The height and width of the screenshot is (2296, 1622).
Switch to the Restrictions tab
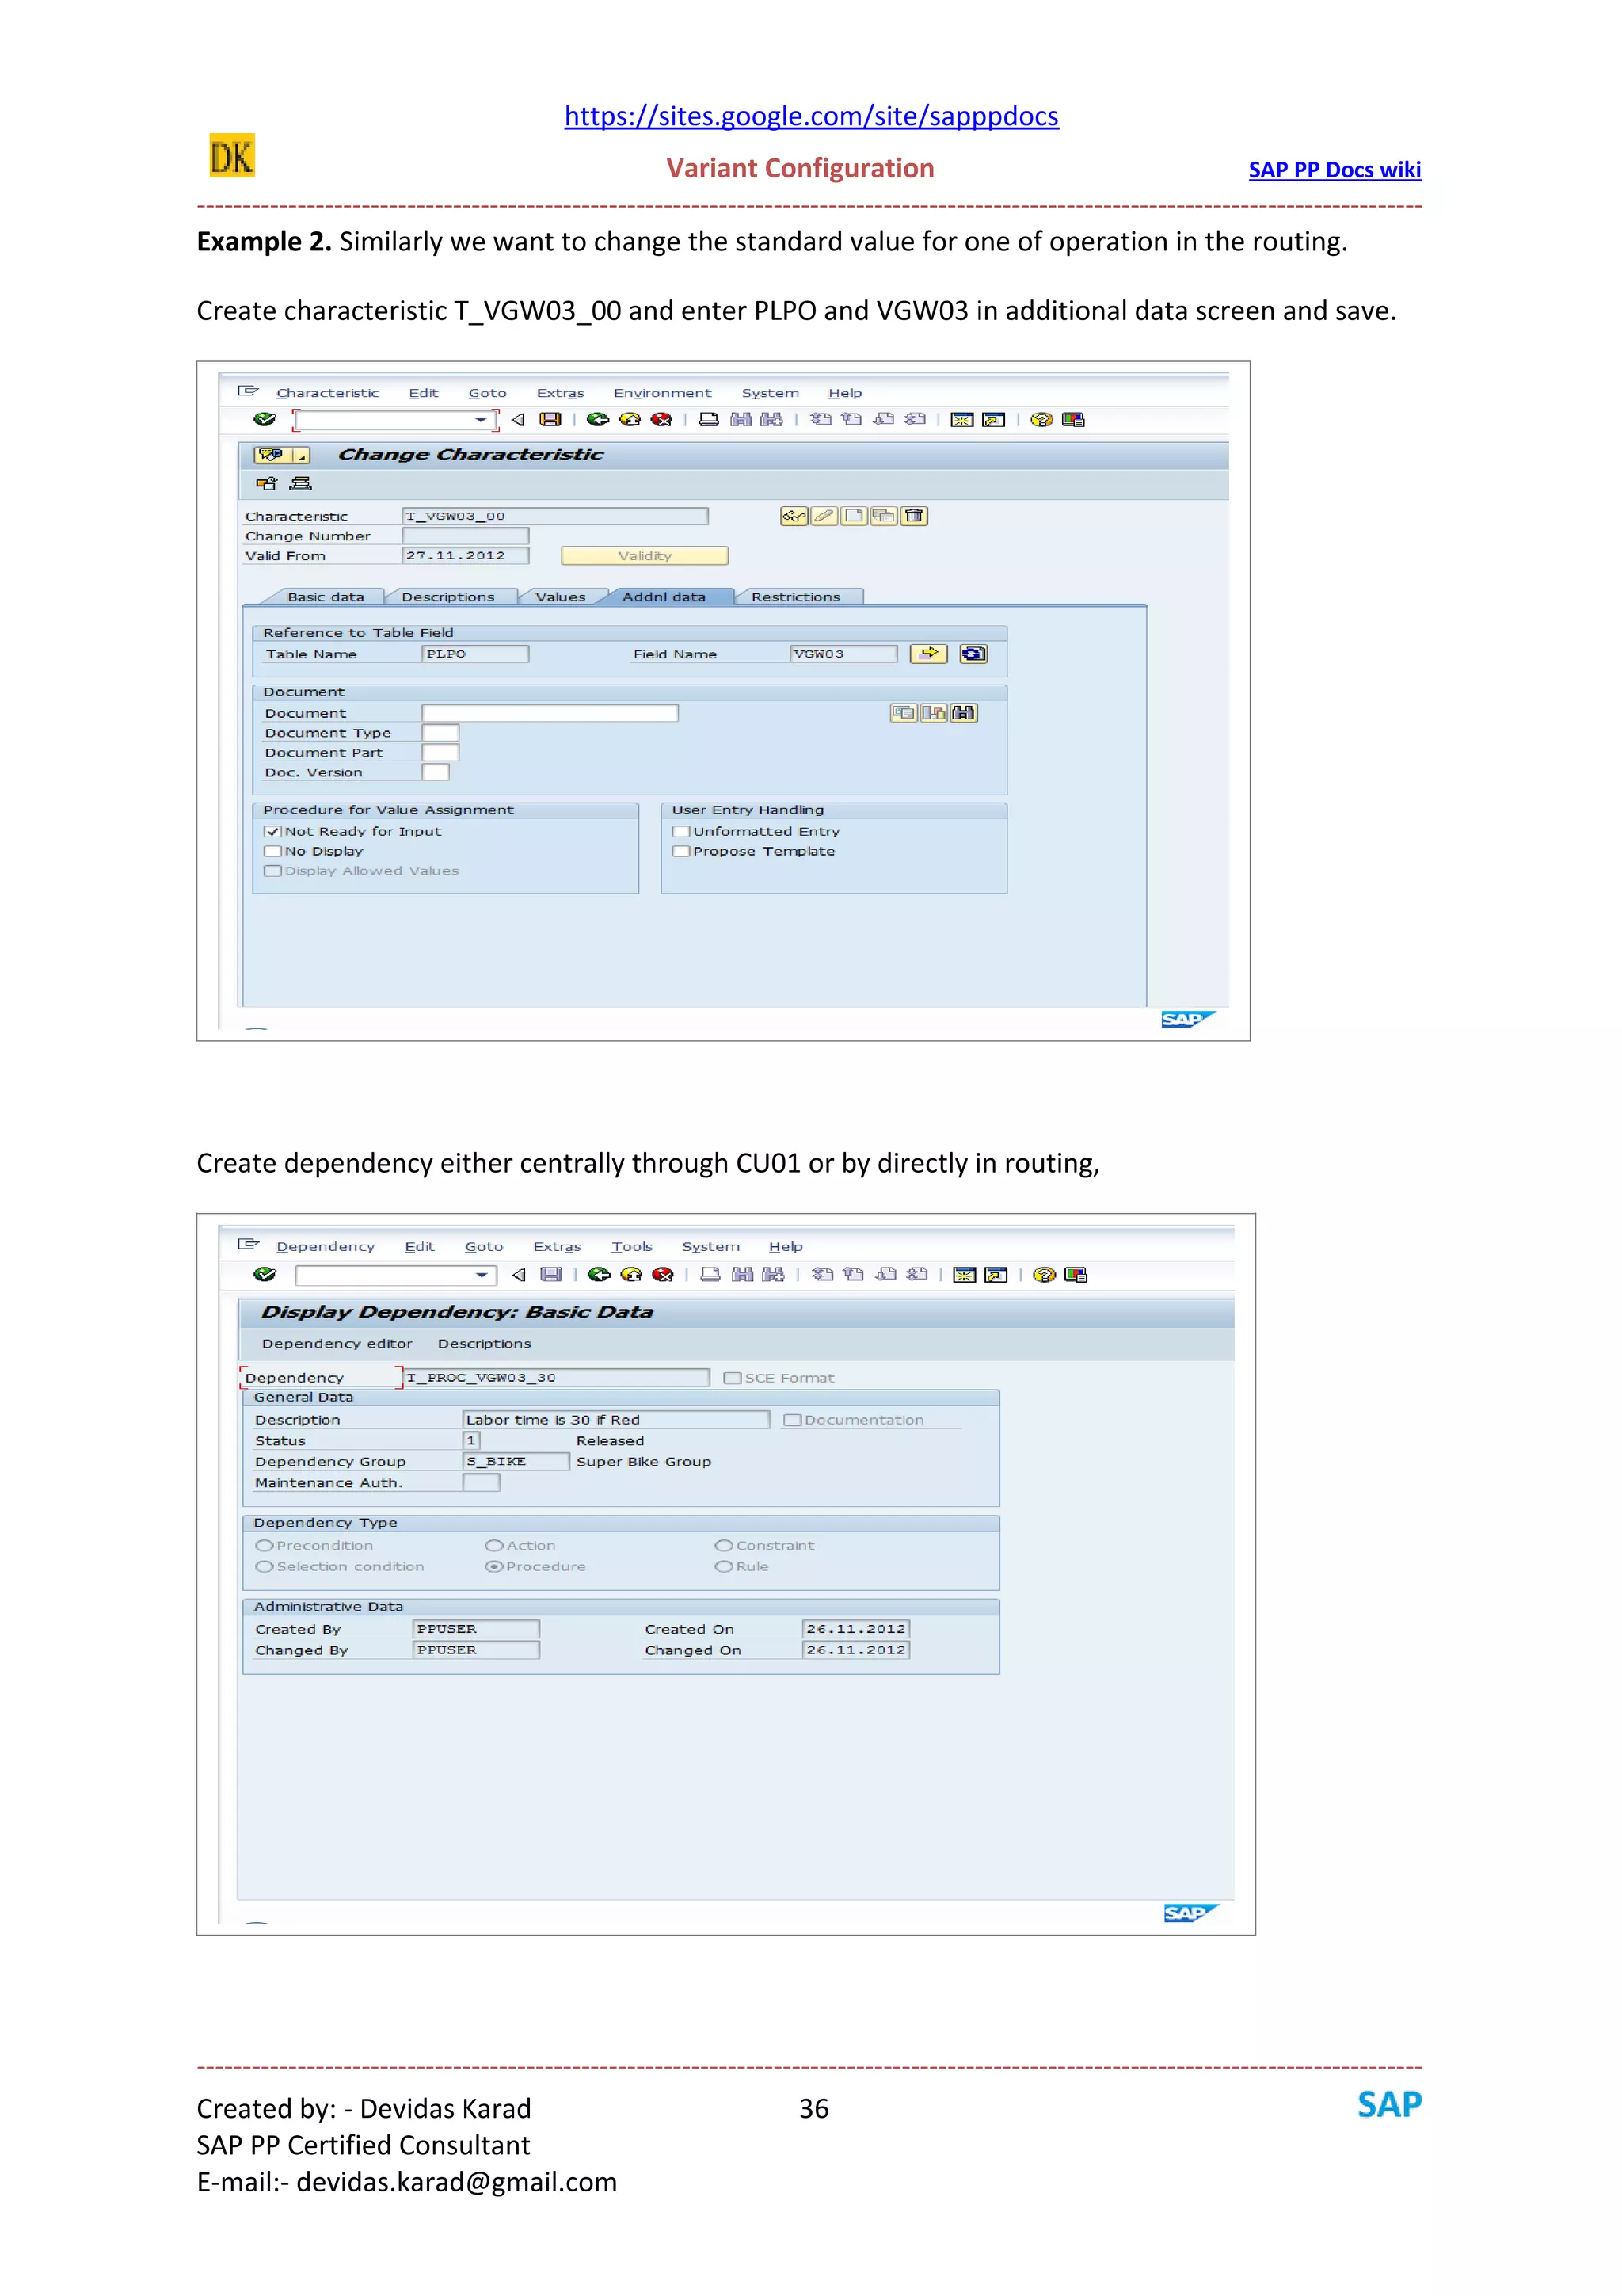tap(795, 597)
